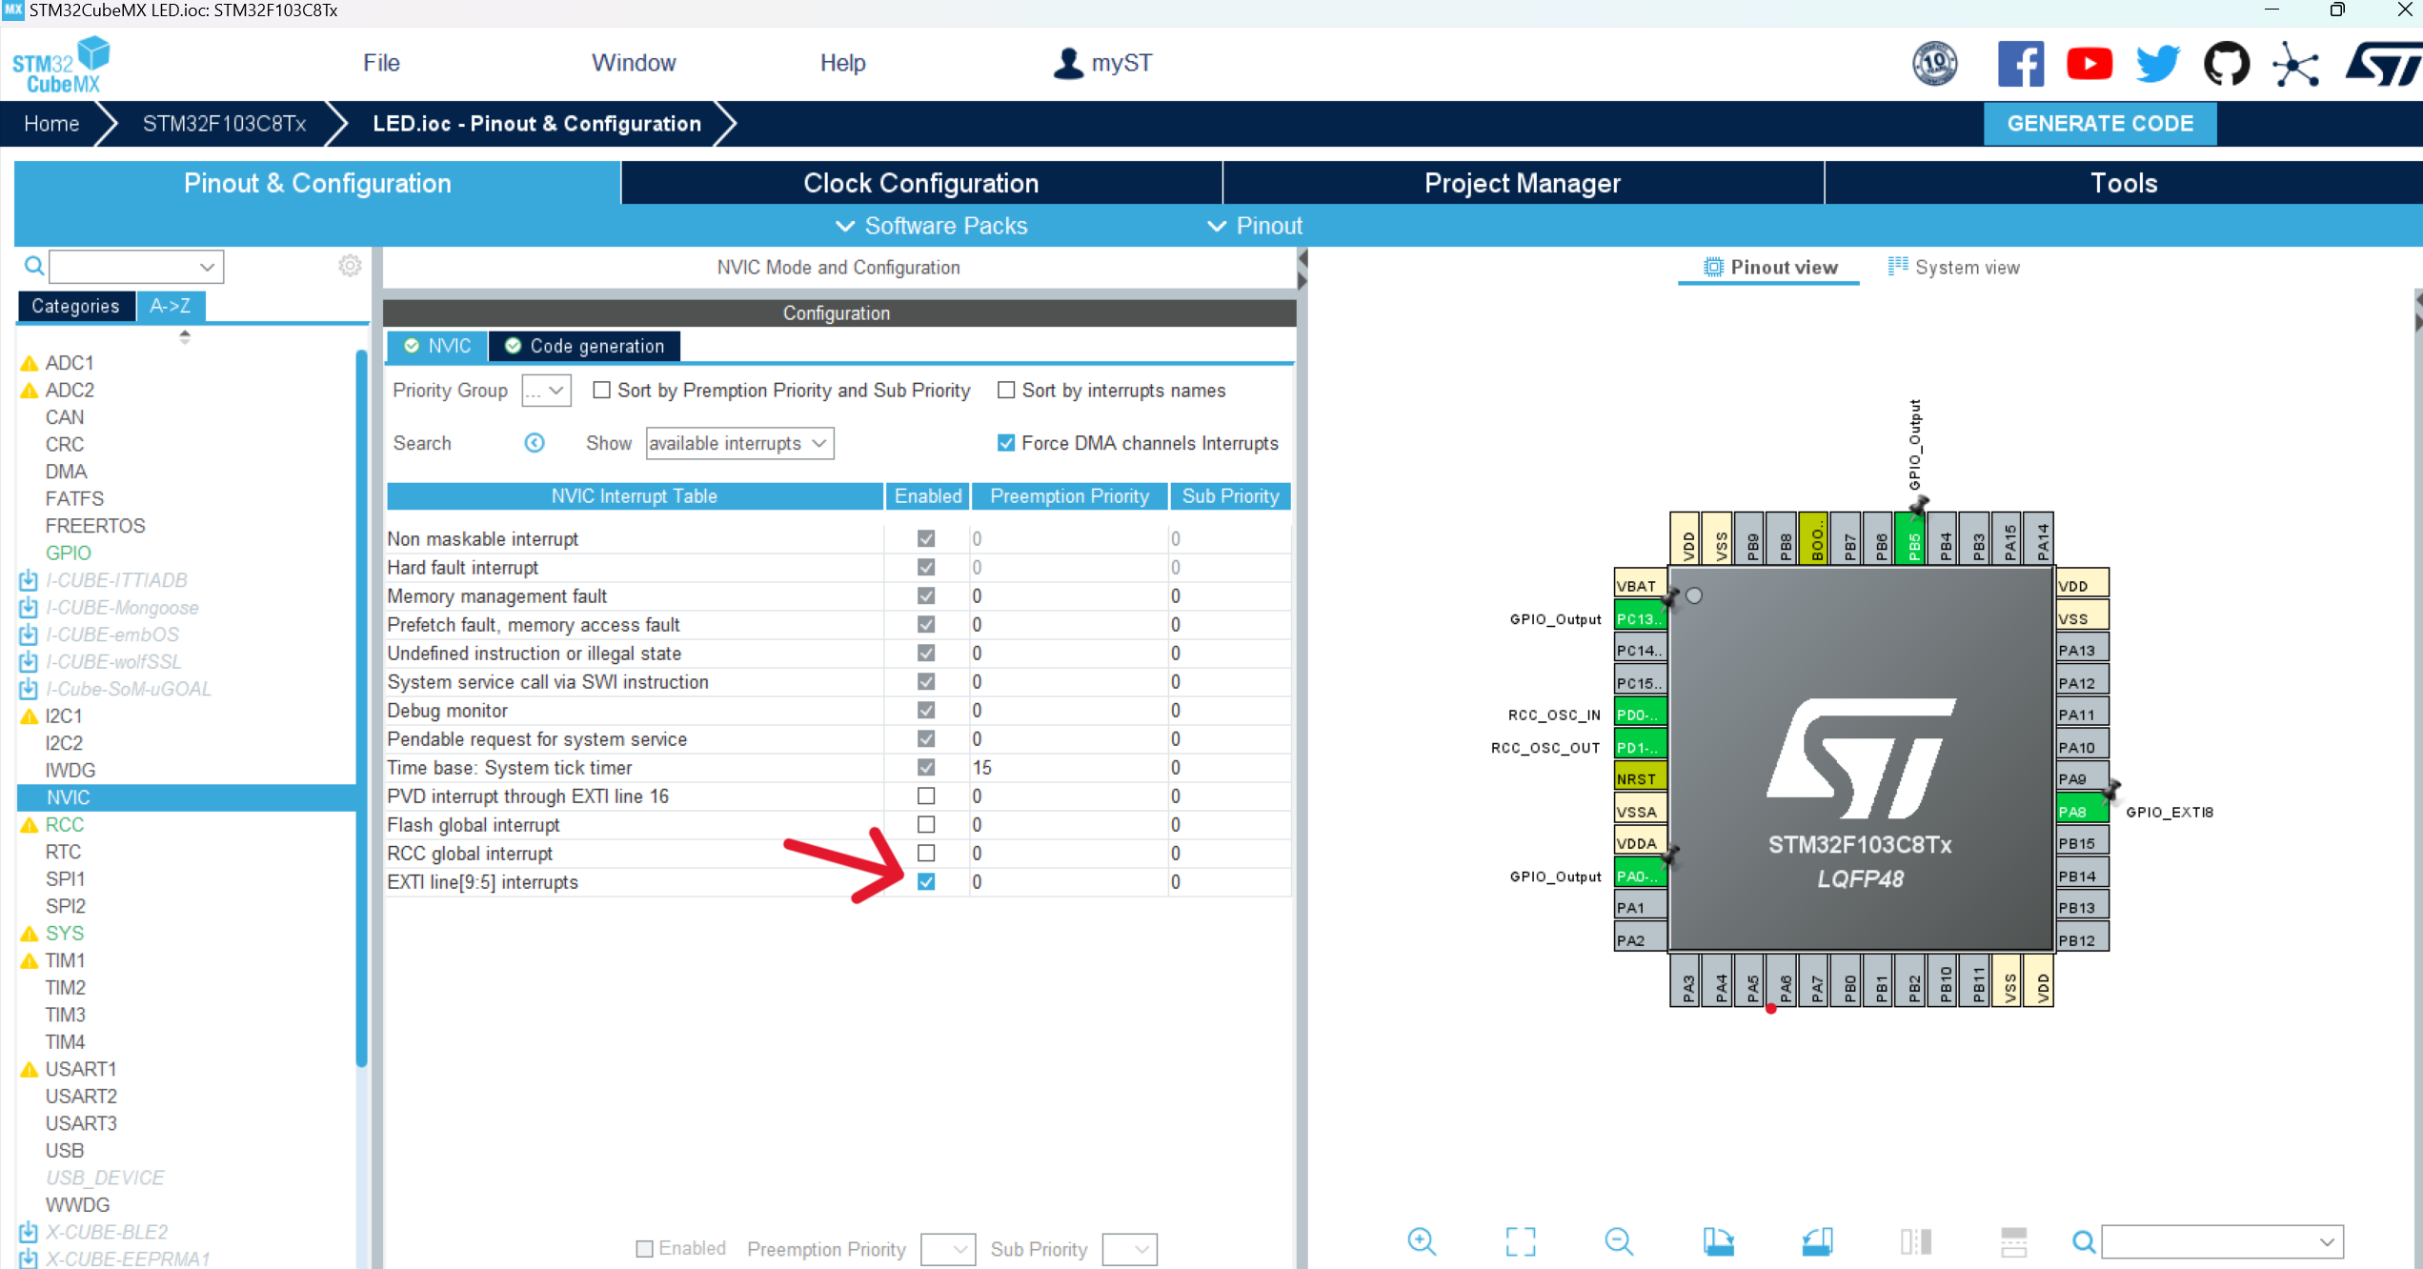Viewport: 2423px width, 1269px height.
Task: Expand the Pinout dropdown menu
Action: pos(1255,226)
